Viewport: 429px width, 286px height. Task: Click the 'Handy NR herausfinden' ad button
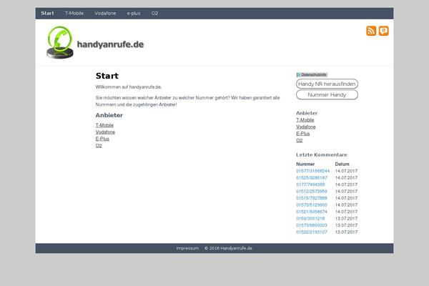(327, 84)
